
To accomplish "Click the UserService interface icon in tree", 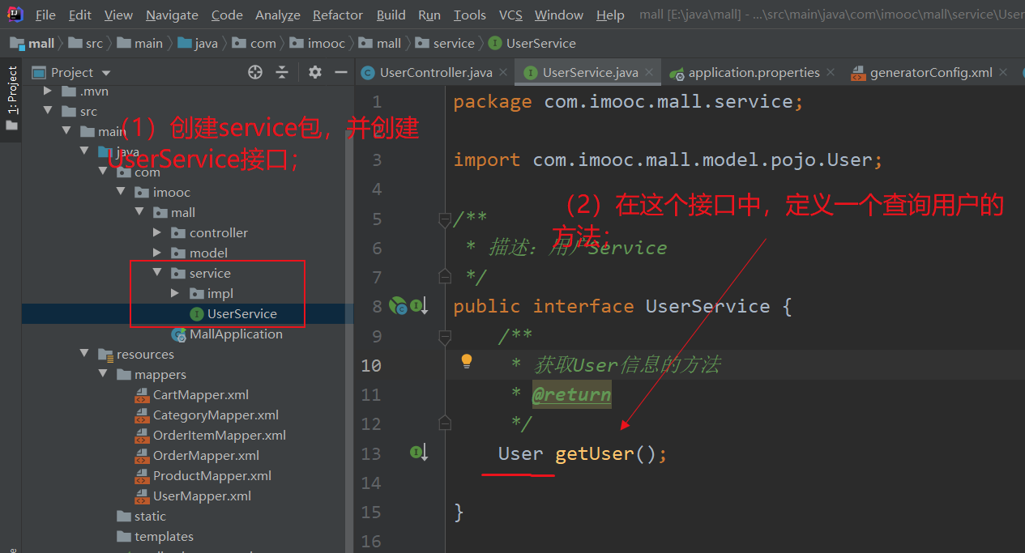I will (x=197, y=314).
